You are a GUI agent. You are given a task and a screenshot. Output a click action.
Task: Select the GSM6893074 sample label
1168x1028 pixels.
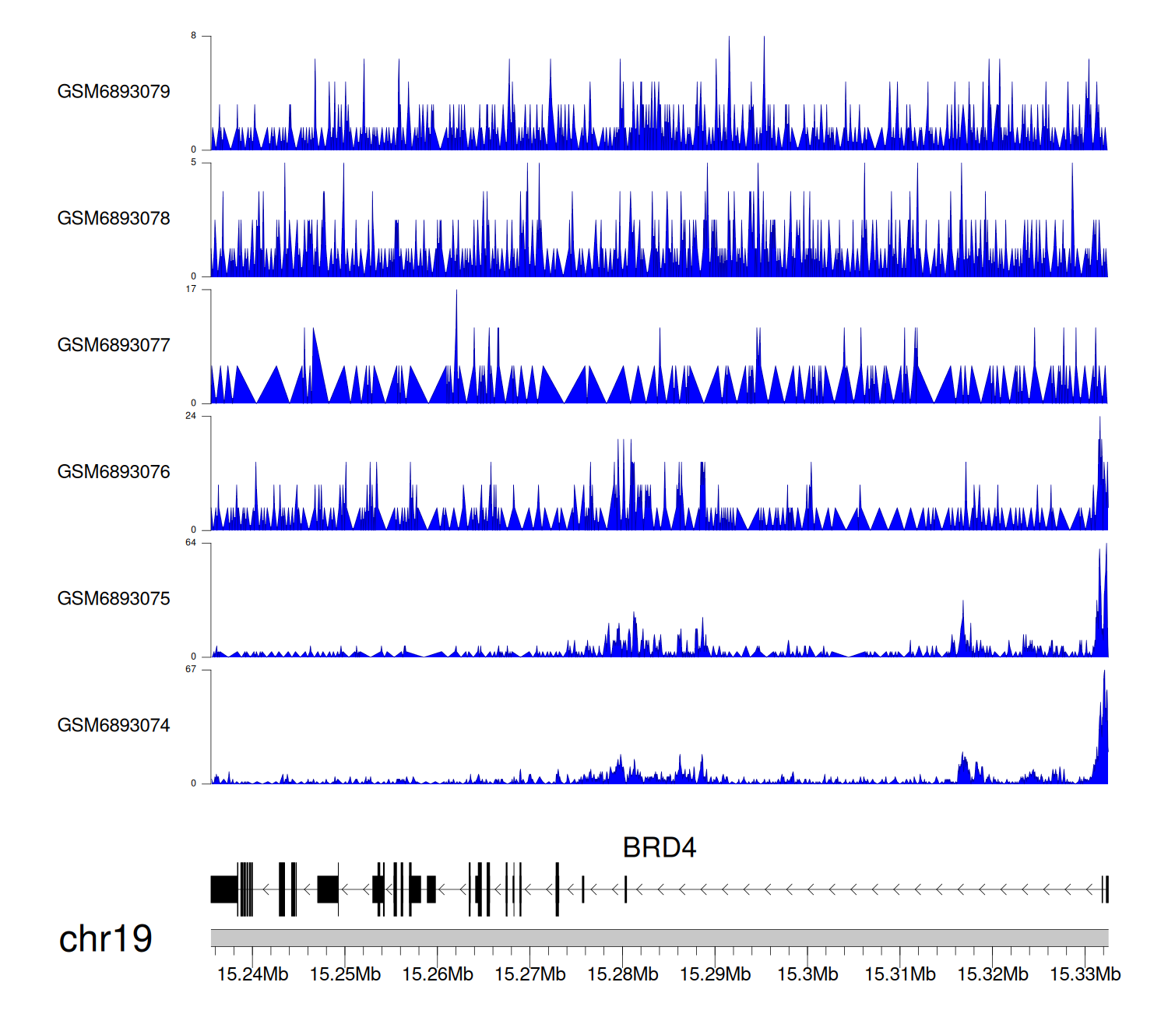(114, 726)
